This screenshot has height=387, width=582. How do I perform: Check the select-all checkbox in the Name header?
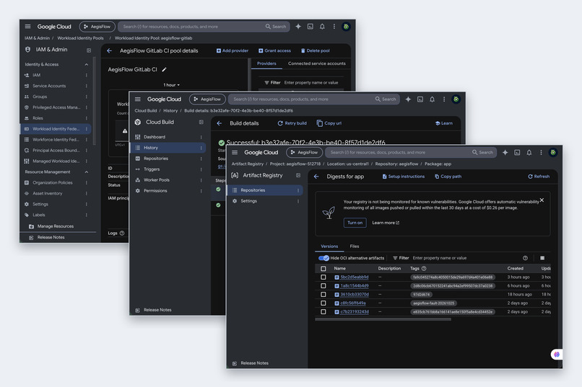(323, 269)
